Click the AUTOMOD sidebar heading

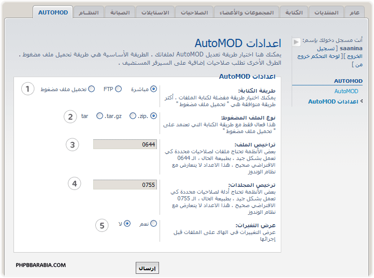point(348,81)
